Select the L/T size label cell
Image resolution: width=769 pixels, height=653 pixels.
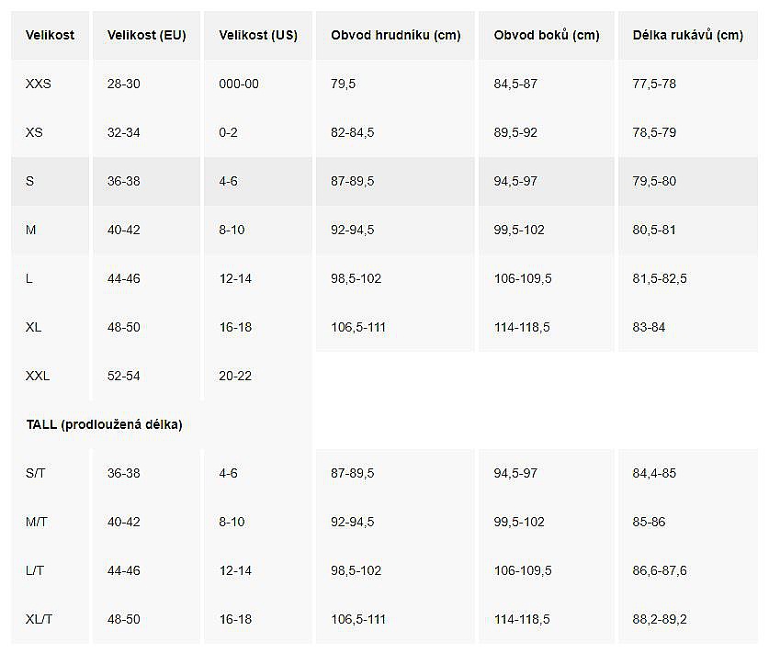click(x=34, y=570)
